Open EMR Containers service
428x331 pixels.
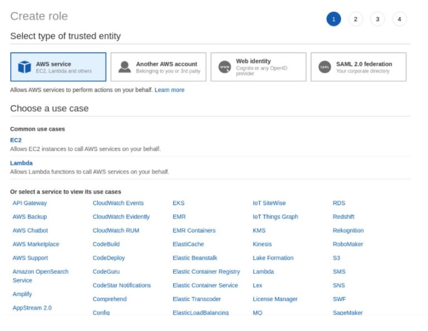(194, 230)
